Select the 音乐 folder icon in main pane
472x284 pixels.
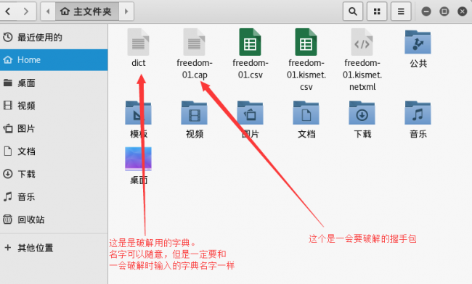(x=418, y=112)
